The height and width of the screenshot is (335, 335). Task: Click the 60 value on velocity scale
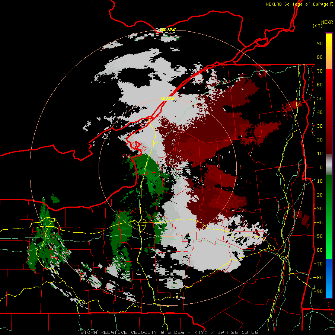(320, 85)
